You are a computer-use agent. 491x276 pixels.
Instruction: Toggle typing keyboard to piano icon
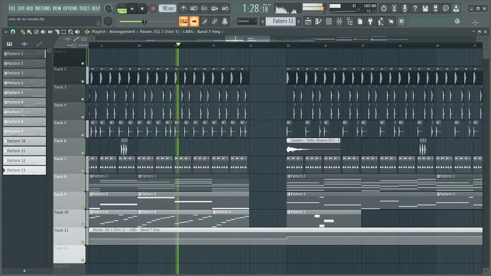click(x=184, y=21)
